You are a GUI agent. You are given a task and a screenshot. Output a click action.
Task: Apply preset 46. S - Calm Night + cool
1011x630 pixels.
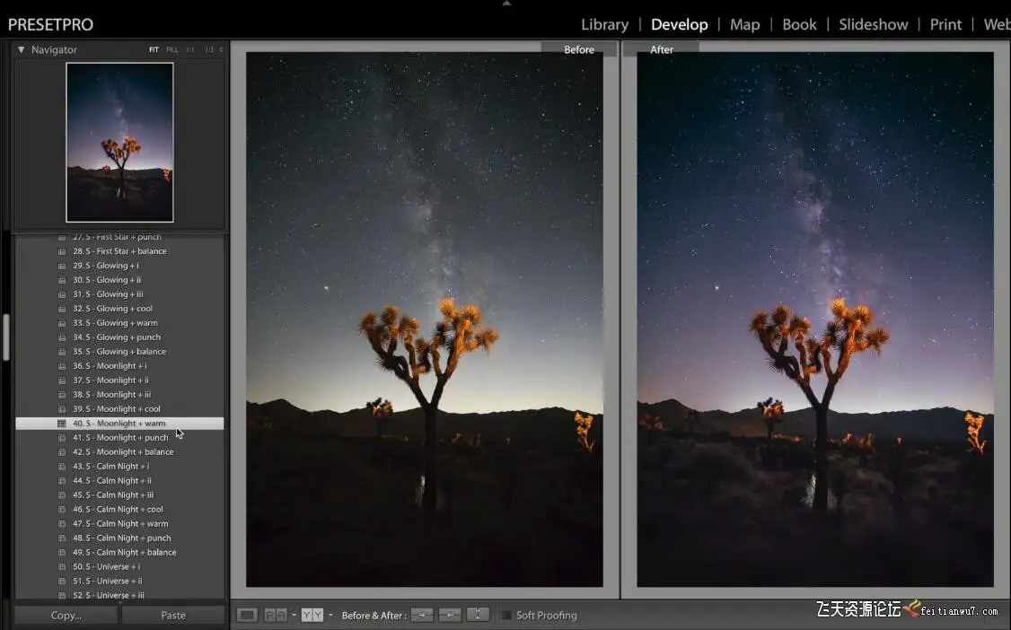pos(120,510)
